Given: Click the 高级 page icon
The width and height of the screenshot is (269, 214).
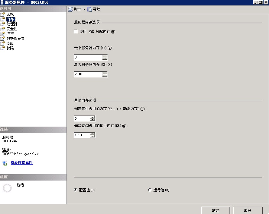Looking at the screenshot, I should tap(3, 43).
